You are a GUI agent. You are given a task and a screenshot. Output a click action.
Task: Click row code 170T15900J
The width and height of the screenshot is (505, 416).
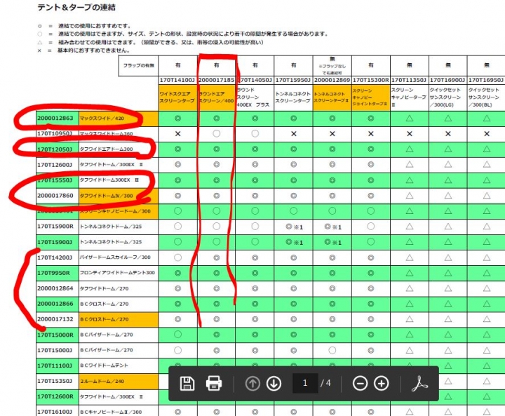point(55,242)
